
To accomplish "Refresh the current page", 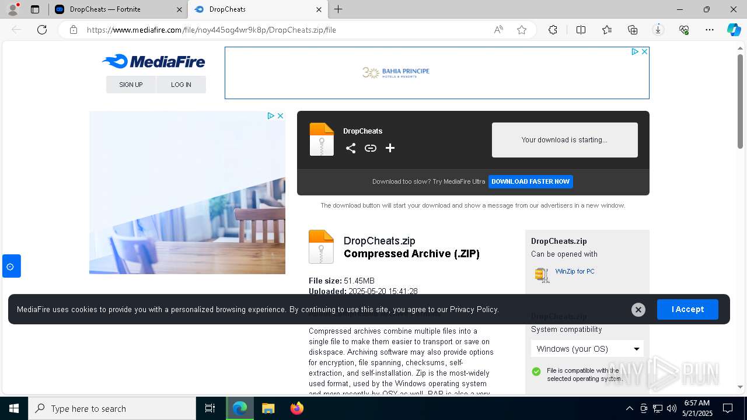I will click(42, 30).
